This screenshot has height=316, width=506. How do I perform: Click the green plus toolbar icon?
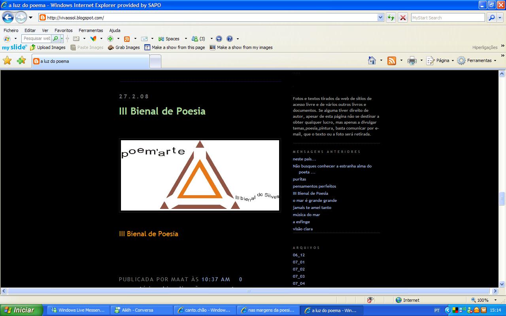click(x=110, y=39)
